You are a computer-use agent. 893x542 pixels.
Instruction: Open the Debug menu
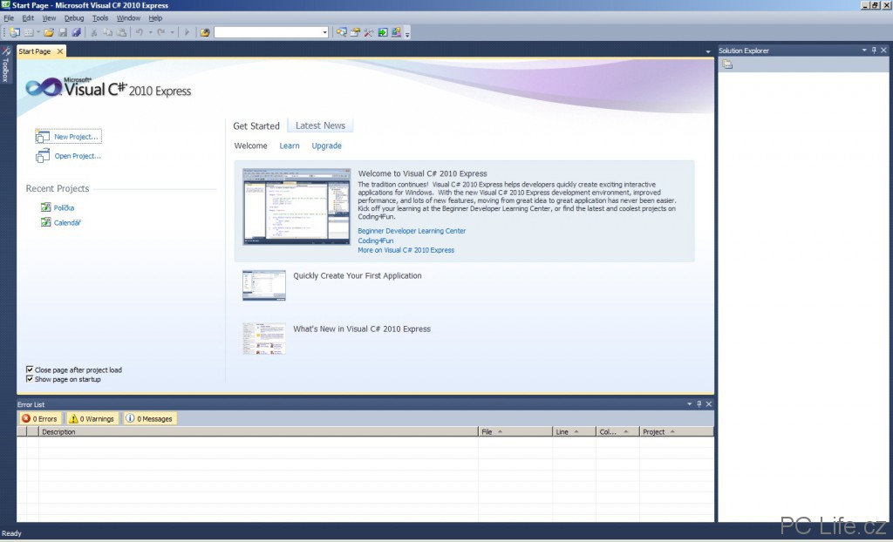74,18
